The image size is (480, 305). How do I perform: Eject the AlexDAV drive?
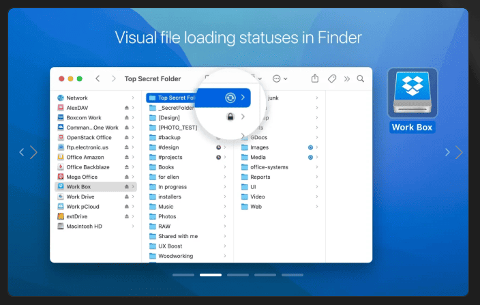click(x=126, y=108)
